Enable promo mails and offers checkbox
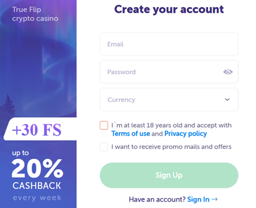 click(x=104, y=147)
